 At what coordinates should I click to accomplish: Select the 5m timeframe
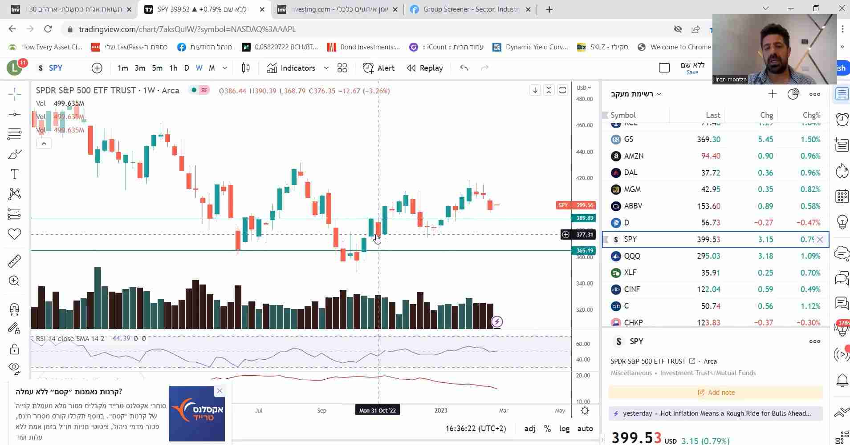157,68
